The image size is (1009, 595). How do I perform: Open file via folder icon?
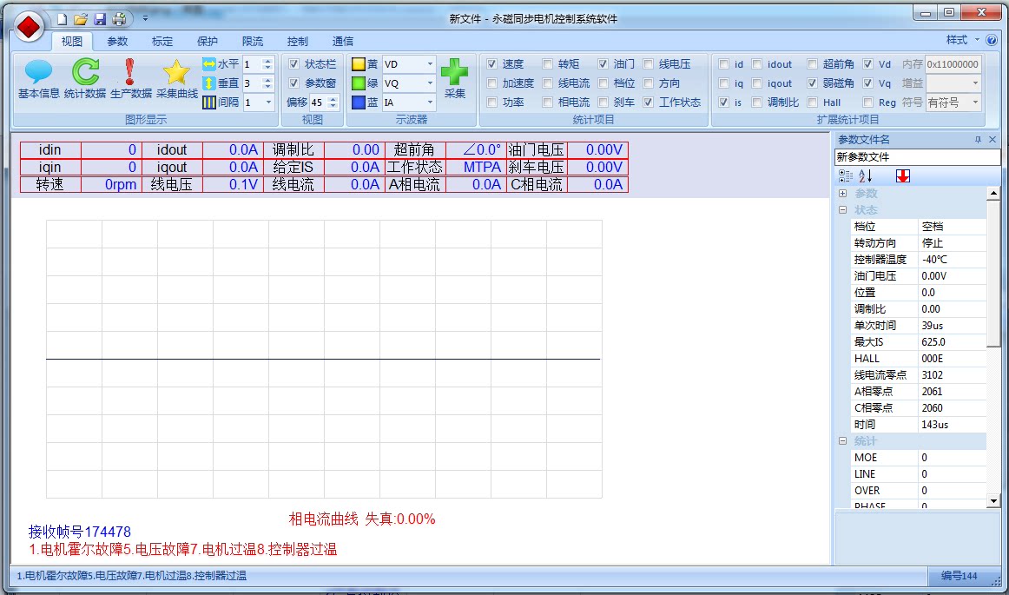81,18
